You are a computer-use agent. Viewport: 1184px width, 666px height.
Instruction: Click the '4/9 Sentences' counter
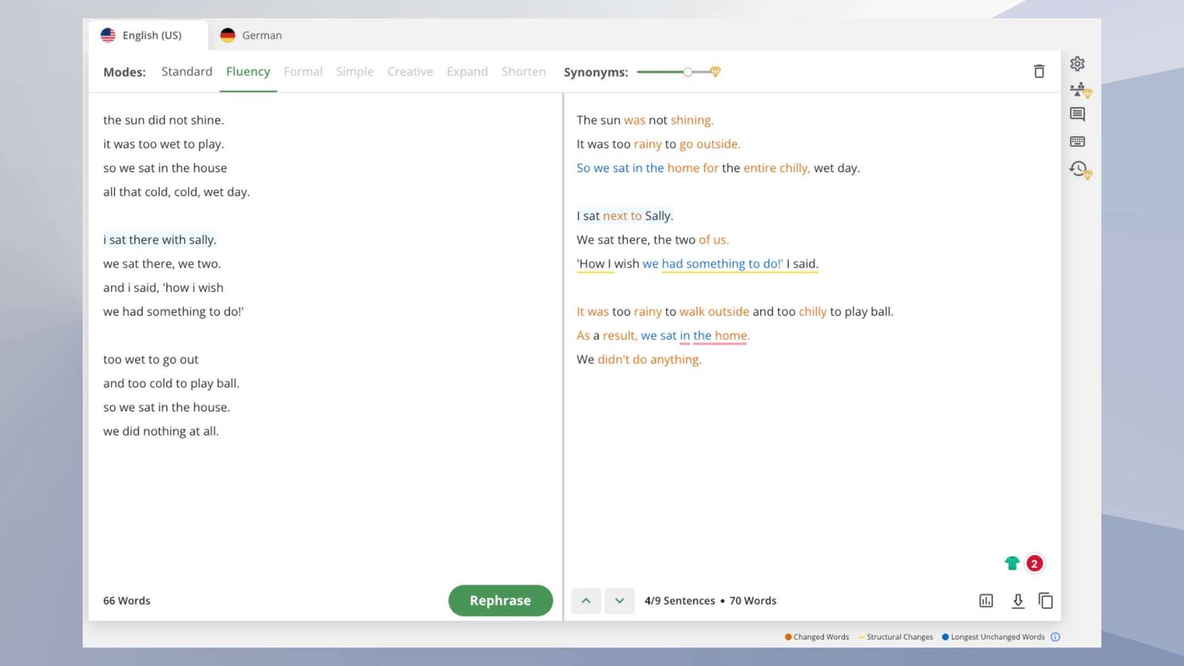click(679, 601)
